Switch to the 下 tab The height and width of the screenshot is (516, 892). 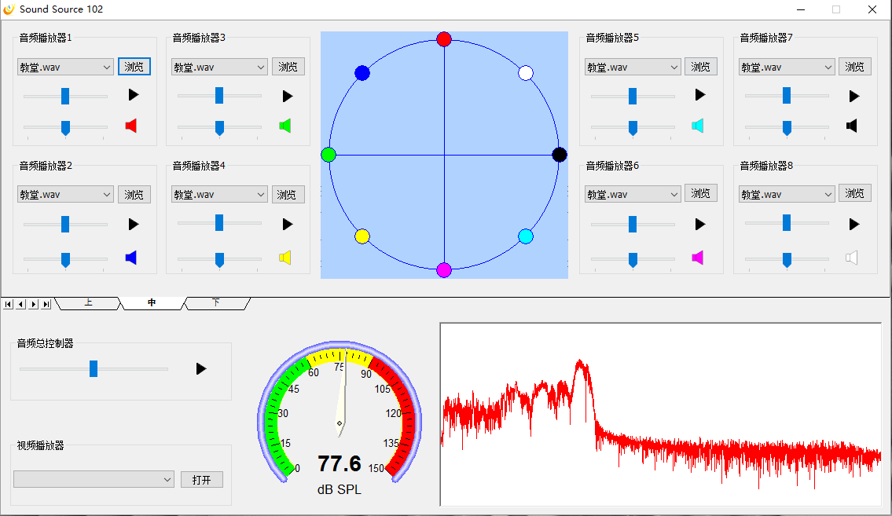[215, 303]
